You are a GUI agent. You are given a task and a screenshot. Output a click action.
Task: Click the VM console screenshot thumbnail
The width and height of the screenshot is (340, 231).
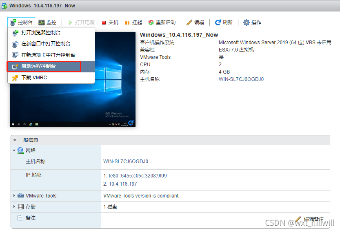point(73,79)
